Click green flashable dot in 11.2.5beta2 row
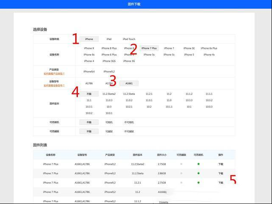Viewport: 272px width, 204px height. [198, 164]
